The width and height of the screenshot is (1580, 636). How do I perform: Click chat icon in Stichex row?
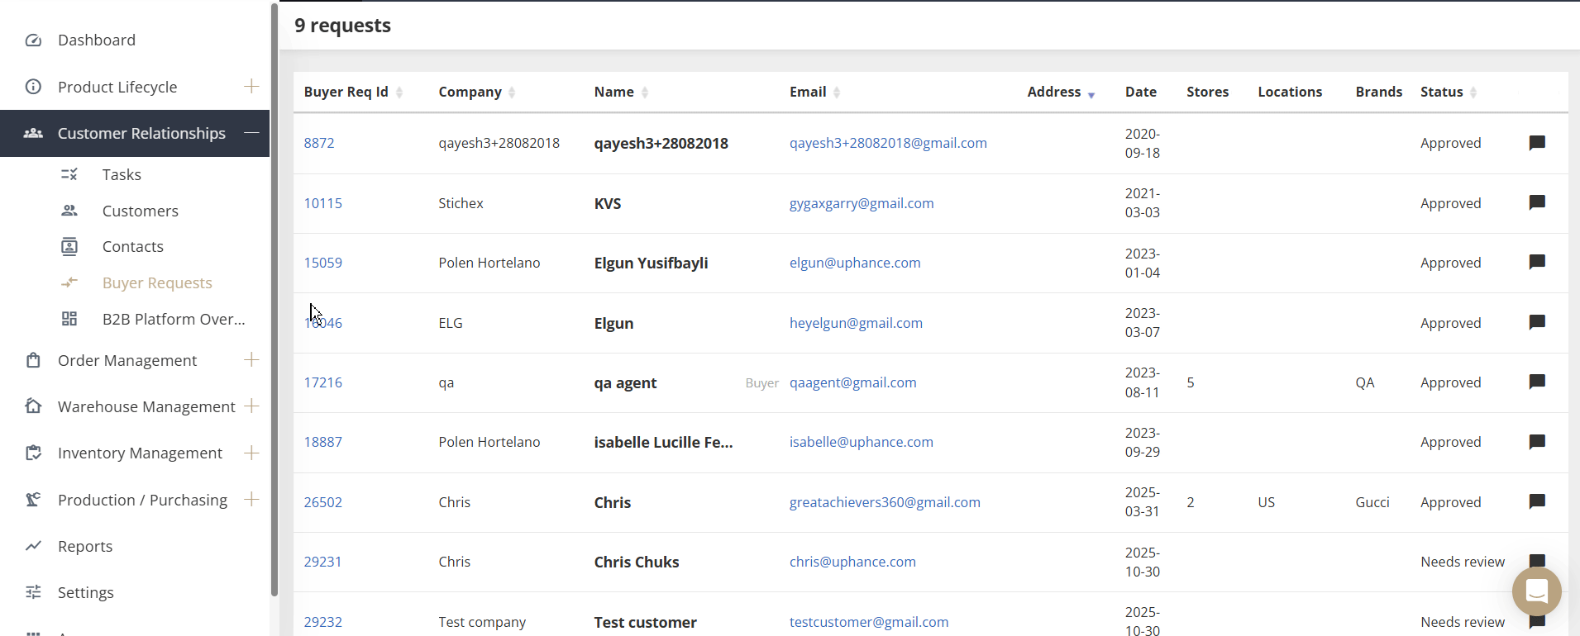coord(1537,202)
